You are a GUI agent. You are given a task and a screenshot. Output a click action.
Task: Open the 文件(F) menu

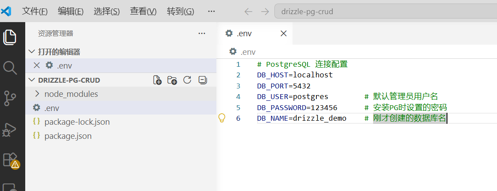pyautogui.click(x=35, y=11)
